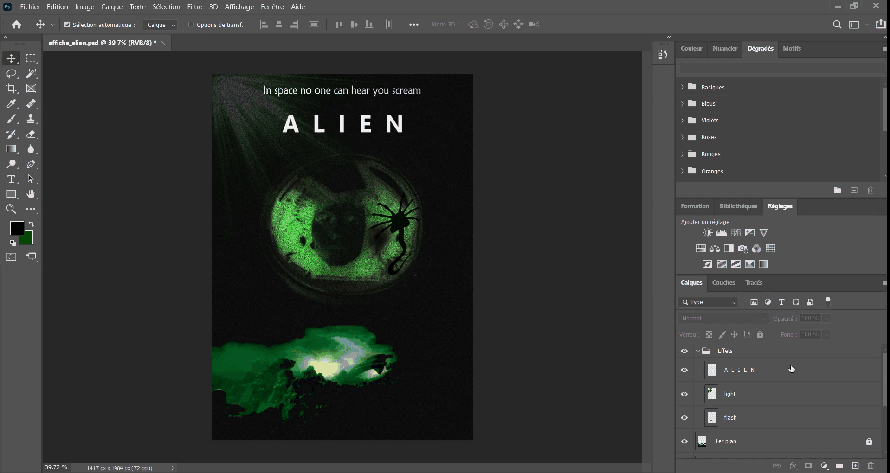This screenshot has width=890, height=473.
Task: Select the Type tool
Action: [11, 179]
